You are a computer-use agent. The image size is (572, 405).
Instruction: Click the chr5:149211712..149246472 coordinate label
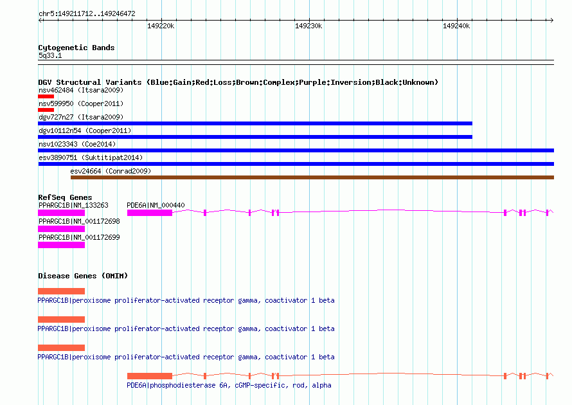87,14
